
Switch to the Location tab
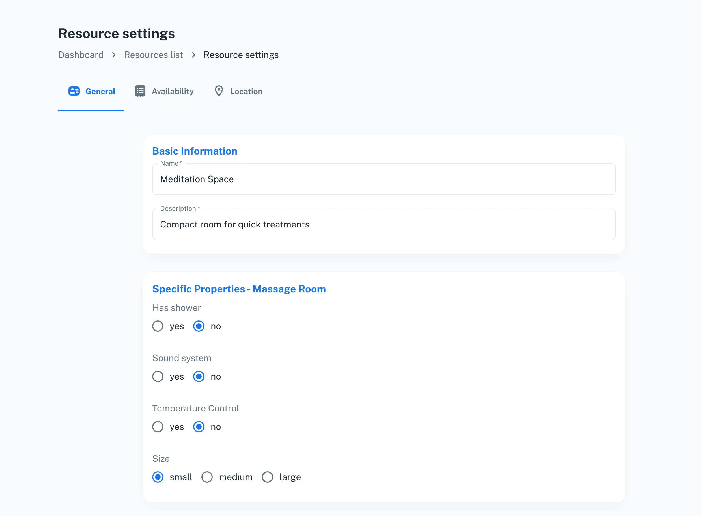(x=246, y=91)
